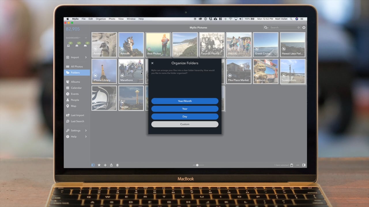Open the Map pin icon
Image resolution: width=369 pixels, height=207 pixels.
tap(68, 106)
